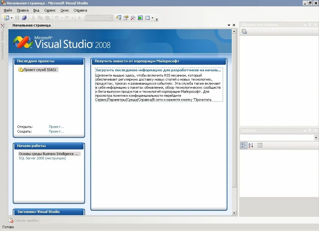Click the Undo arrow icon
The height and width of the screenshot is (231, 319).
point(57,18)
